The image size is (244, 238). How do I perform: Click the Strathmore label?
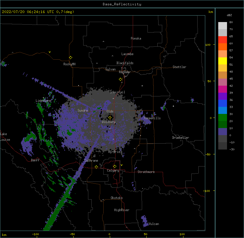[x=146, y=172]
